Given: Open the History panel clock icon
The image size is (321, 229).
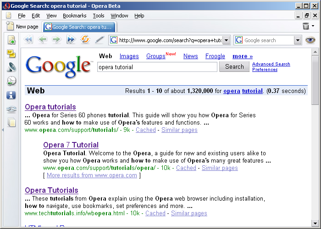Looking at the screenshot, I should [x=11, y=82].
